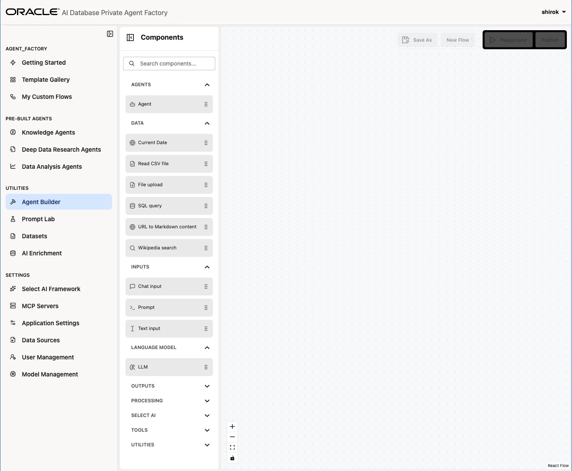Viewport: 572px width, 471px height.
Task: Click the drag handle on SQL query
Action: [x=206, y=206]
